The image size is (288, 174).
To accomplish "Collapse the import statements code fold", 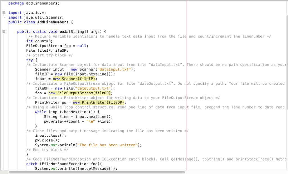I will click(x=3, y=13).
